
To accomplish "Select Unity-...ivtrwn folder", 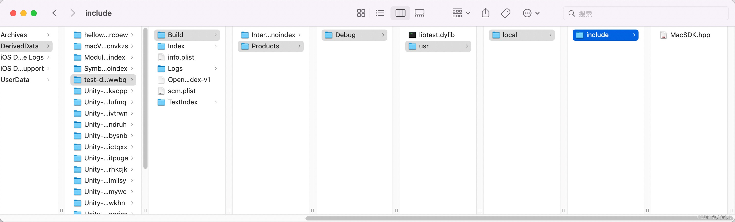I will click(x=103, y=113).
